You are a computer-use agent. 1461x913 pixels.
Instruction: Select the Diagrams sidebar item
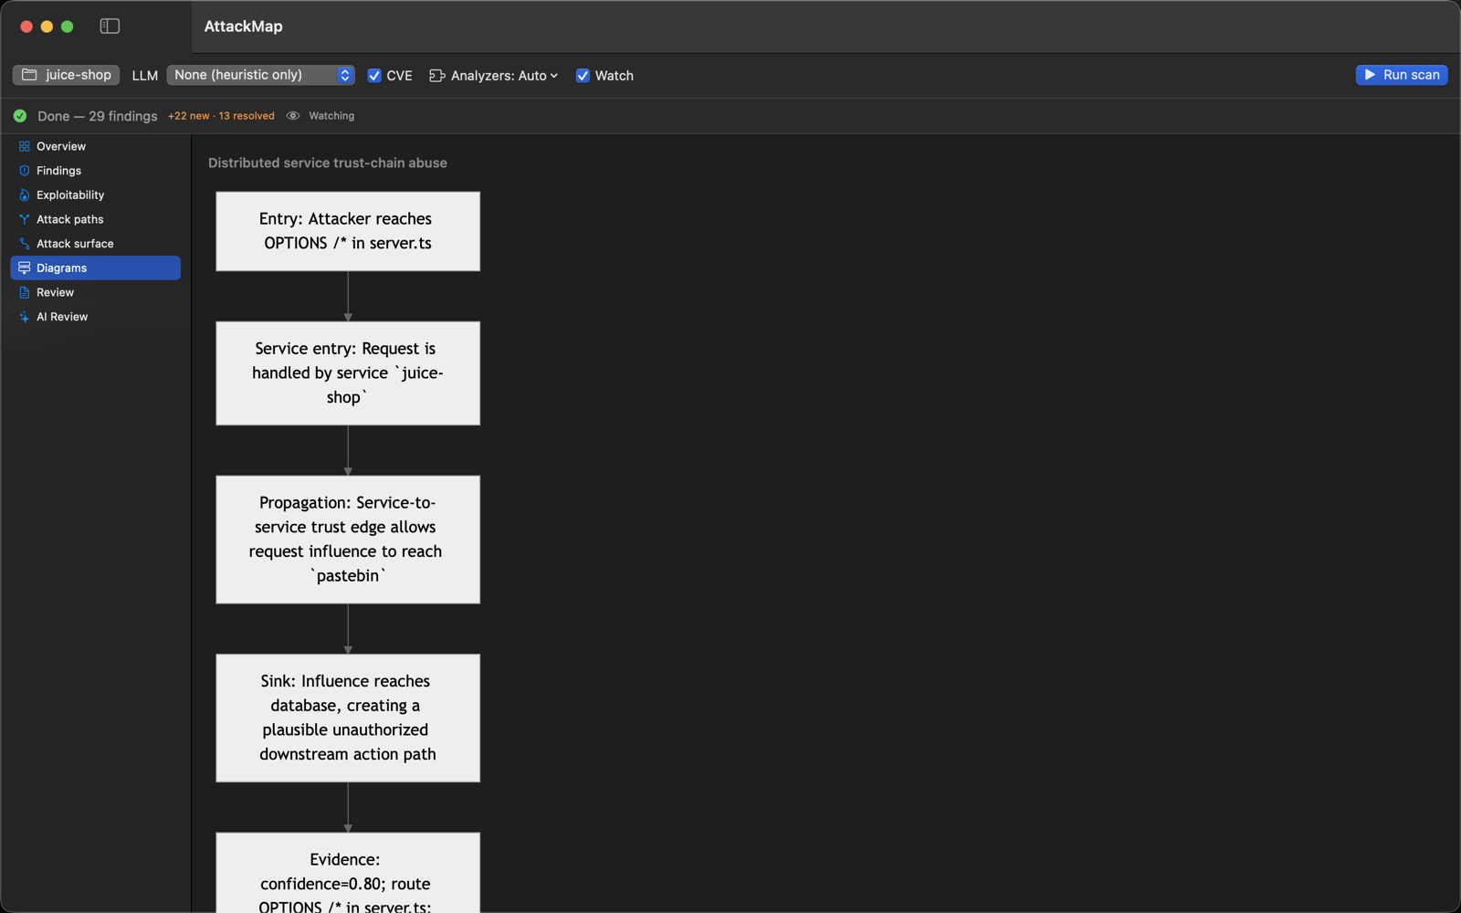95,268
